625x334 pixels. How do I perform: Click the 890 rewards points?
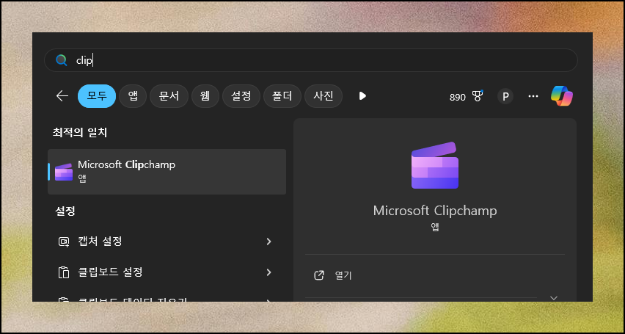pyautogui.click(x=458, y=97)
